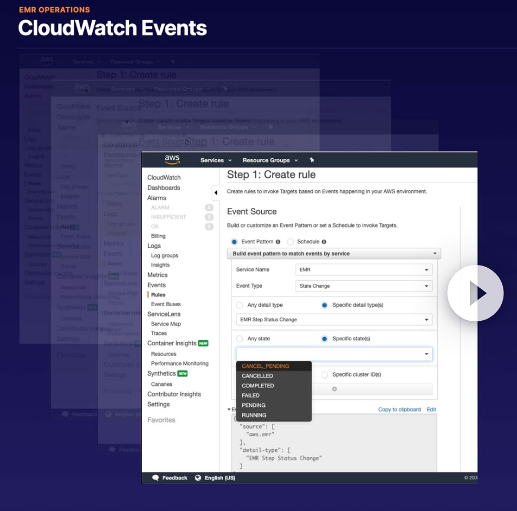Select the Specific state(s) radio button
The image size is (517, 511).
point(325,339)
